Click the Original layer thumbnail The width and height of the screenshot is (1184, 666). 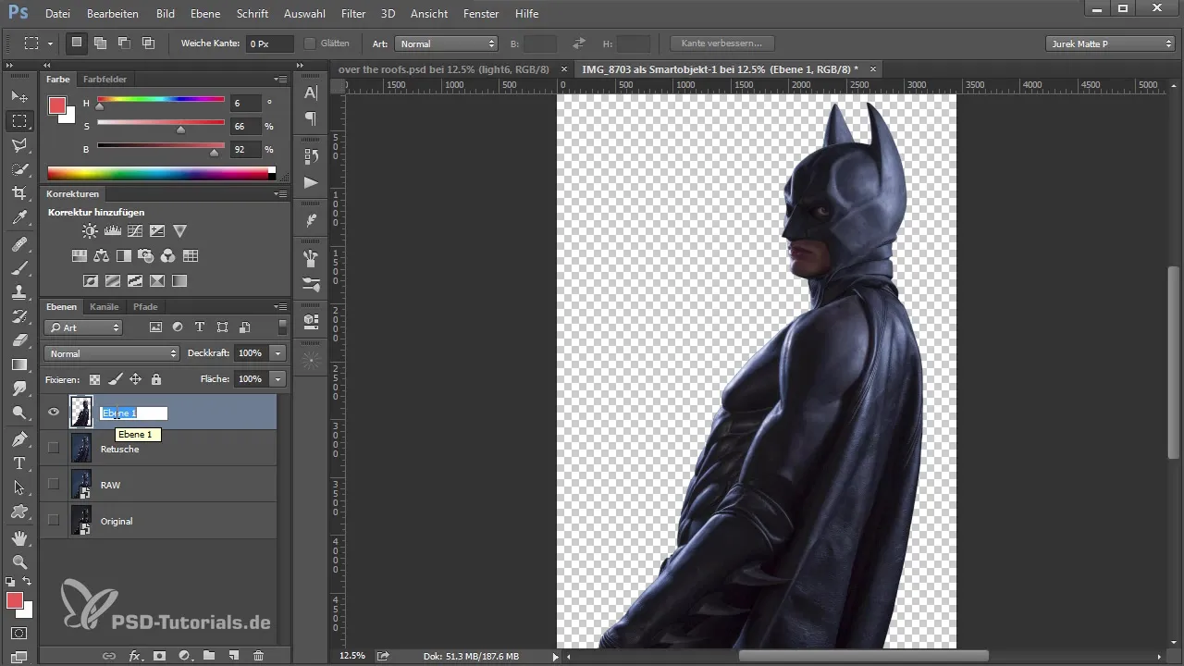81,521
